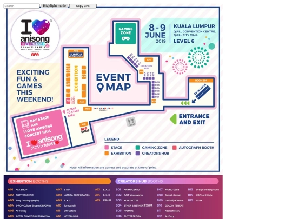292x219 pixels.
Task: Click the A10 Tomodachi listing
Action: tap(66, 205)
